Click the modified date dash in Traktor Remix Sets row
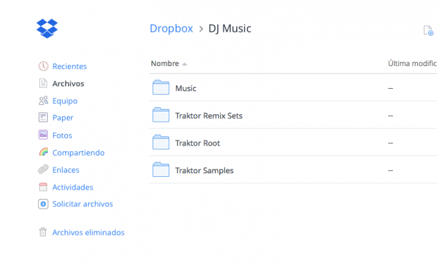 [390, 116]
